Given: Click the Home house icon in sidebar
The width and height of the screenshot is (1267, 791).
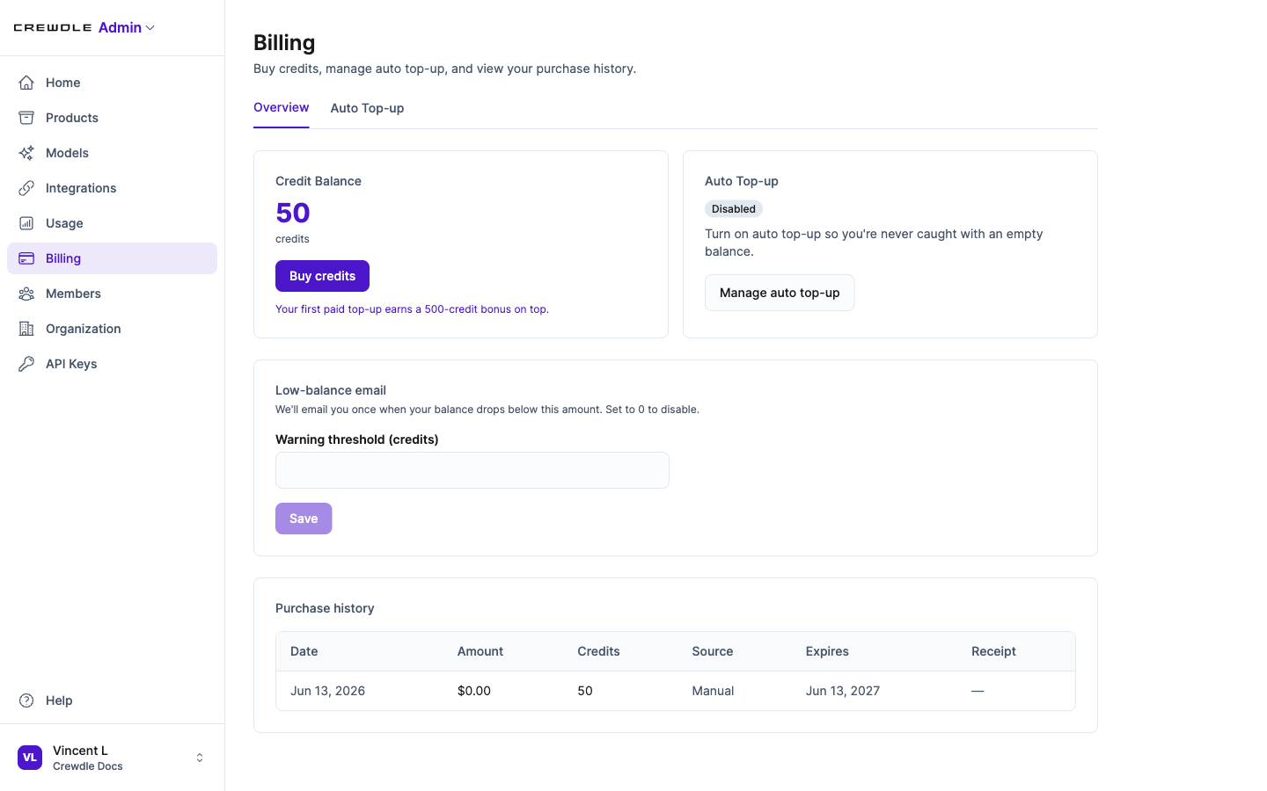Looking at the screenshot, I should point(26,83).
